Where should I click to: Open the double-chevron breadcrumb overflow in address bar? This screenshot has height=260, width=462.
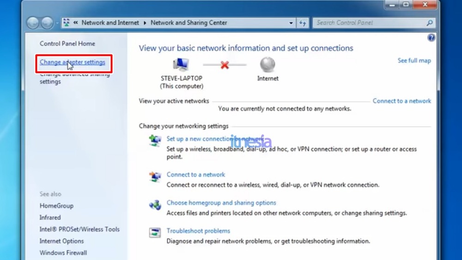[75, 23]
